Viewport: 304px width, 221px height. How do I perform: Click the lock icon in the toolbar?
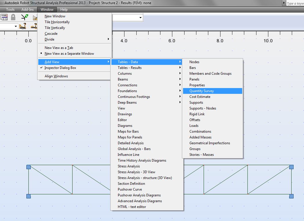point(13,17)
